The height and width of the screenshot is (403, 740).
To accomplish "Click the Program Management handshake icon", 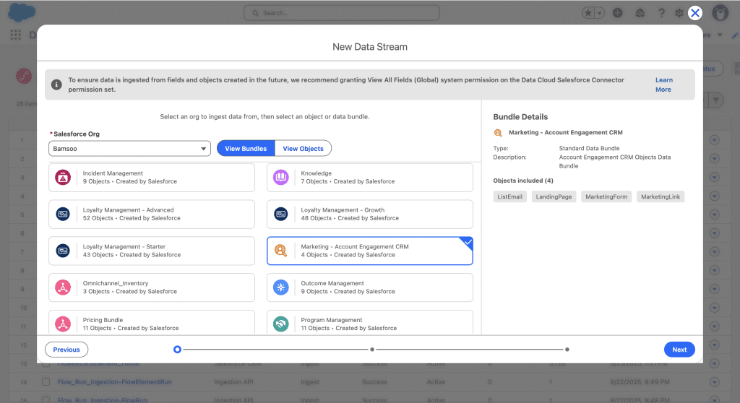I will click(x=281, y=324).
